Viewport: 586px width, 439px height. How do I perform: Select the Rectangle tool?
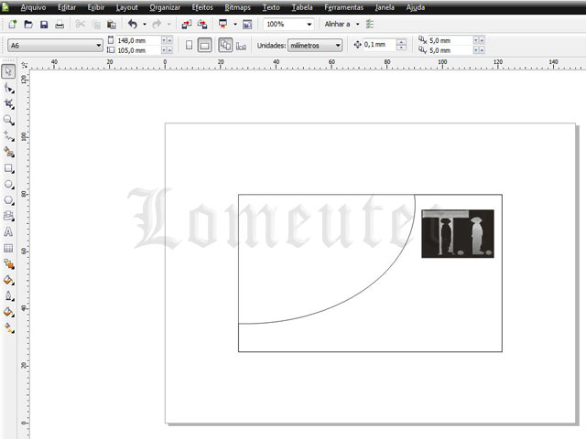(8, 168)
